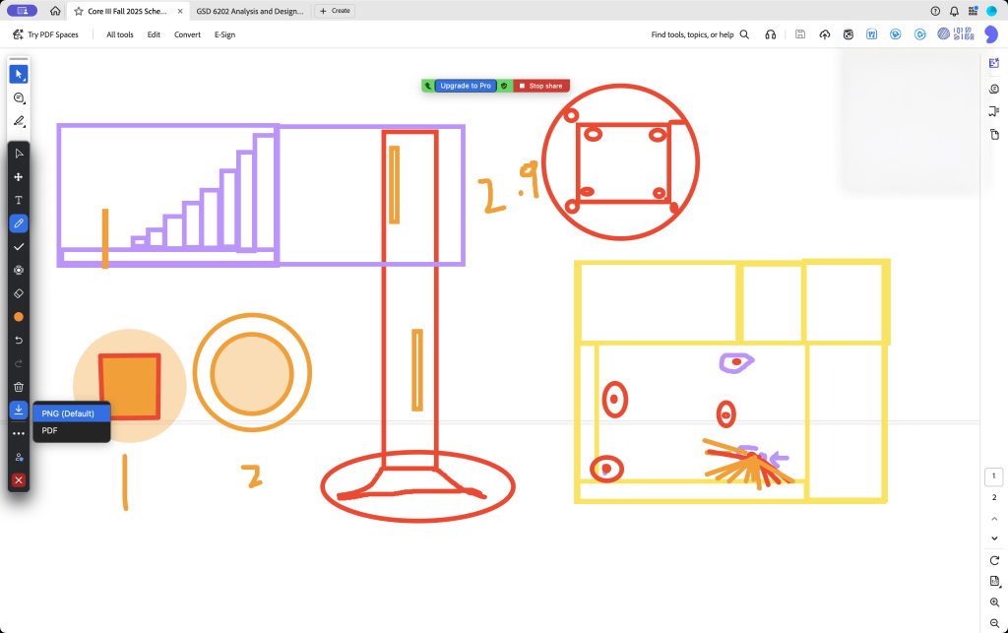Click the trash icon to clear drawings
Screen dimensions: 1008x633
click(x=19, y=387)
